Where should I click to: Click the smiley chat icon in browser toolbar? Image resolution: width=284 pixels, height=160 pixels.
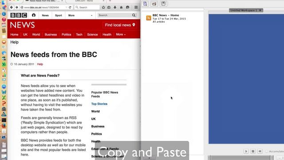tap(127, 8)
